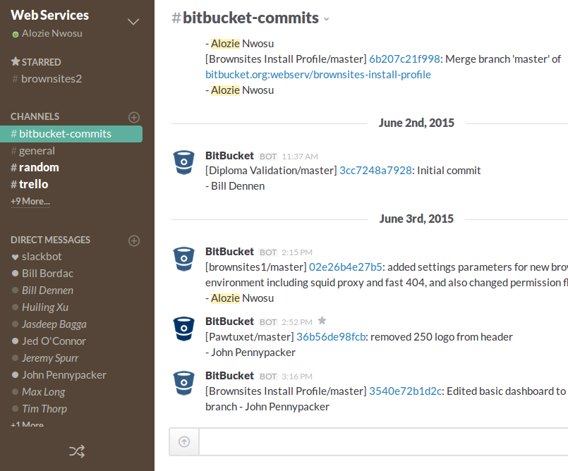The height and width of the screenshot is (471, 568).
Task: Open direct message with Huiling Xu
Action: (x=45, y=307)
